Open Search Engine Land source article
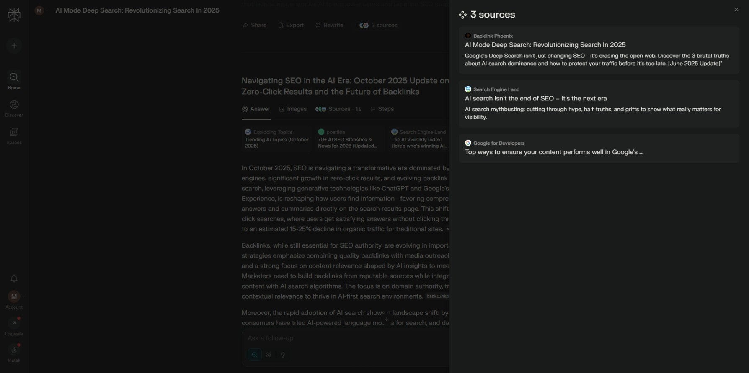The image size is (749, 373). (536, 98)
